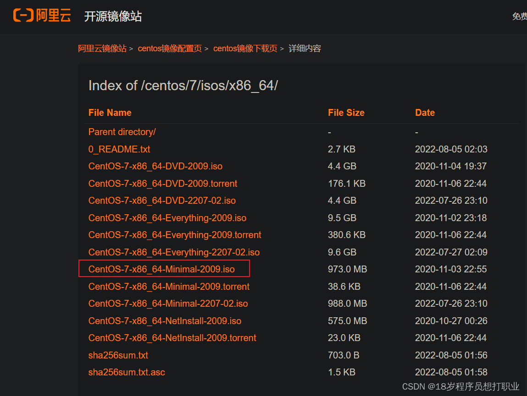Download CentOS-7-x86_64-Everything-2009.iso

[x=167, y=218]
